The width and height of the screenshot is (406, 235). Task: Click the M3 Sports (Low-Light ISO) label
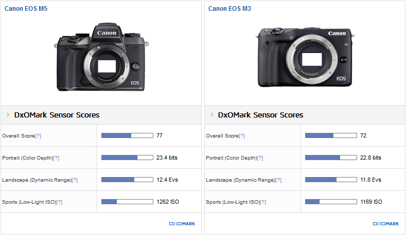click(x=233, y=202)
